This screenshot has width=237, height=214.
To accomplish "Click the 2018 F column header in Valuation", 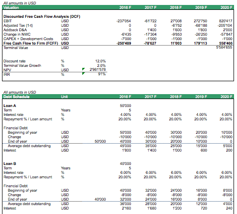I will tap(176, 7).
